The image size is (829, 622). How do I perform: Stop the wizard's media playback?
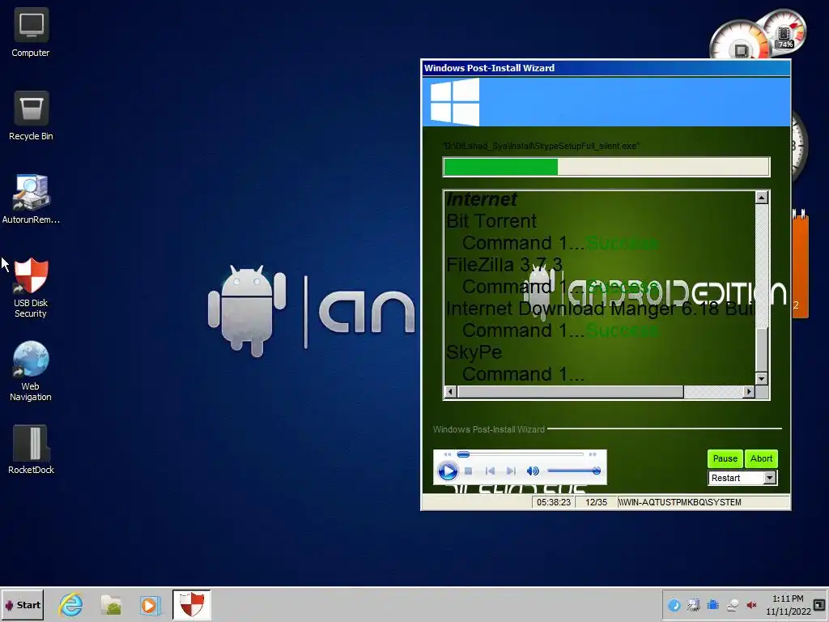coord(469,471)
